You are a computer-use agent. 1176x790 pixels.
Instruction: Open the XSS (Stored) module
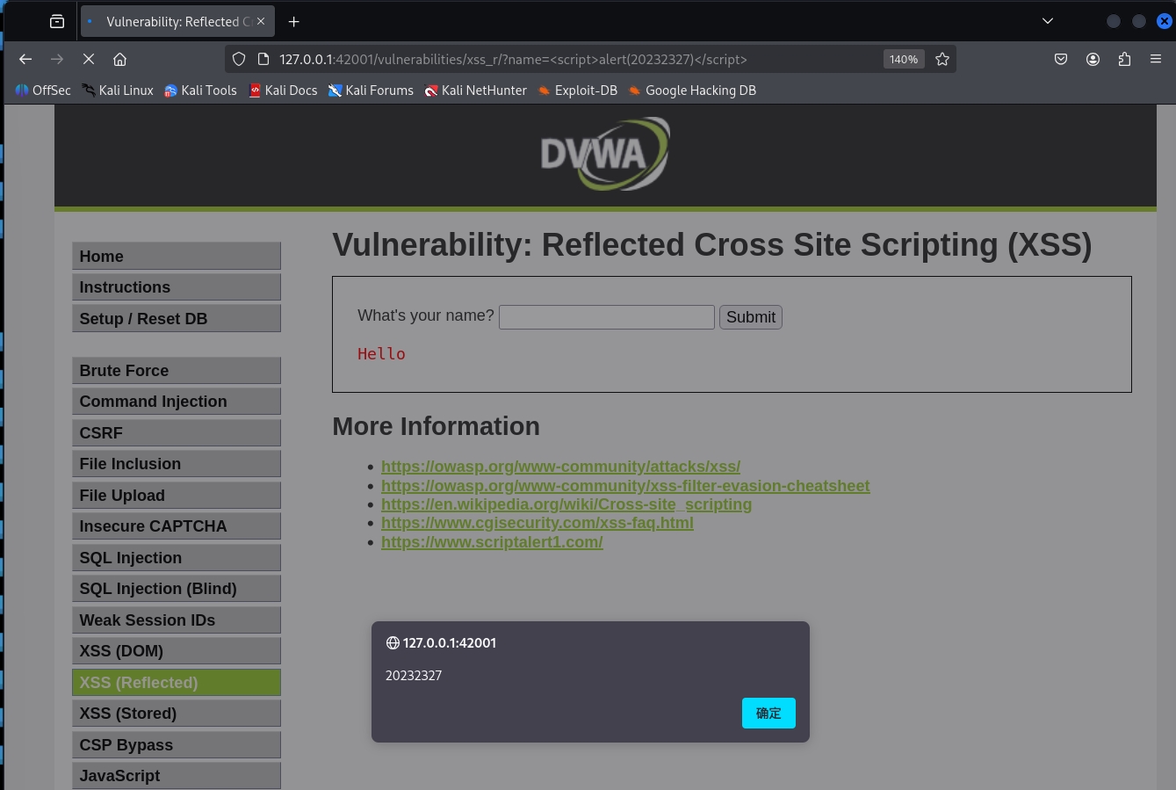[177, 714]
